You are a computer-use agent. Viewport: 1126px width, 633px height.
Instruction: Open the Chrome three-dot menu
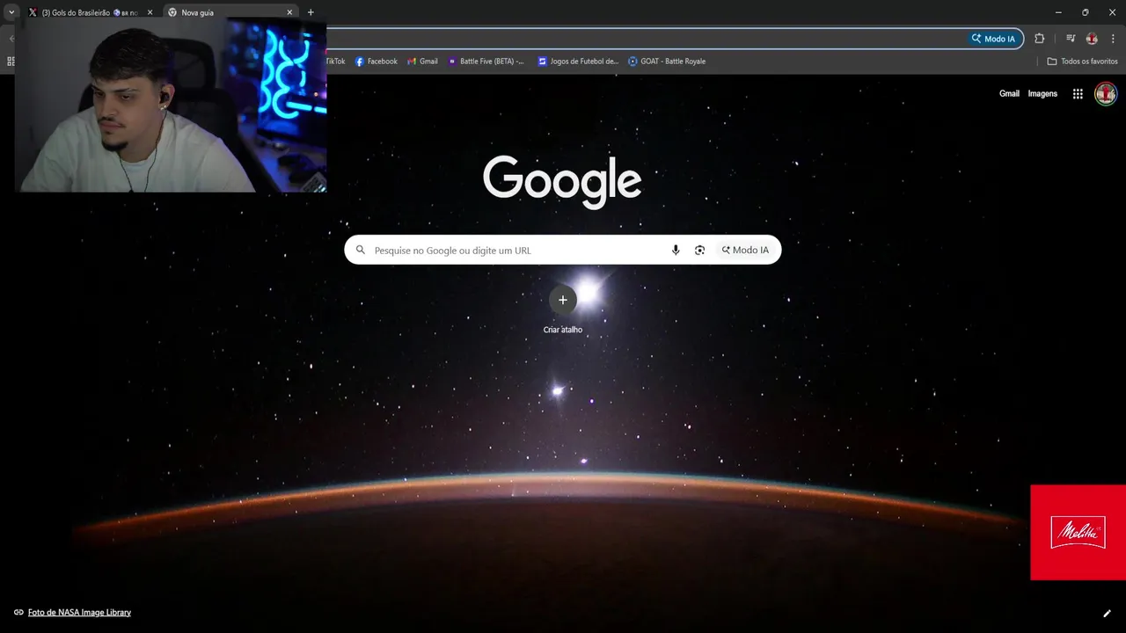[x=1114, y=39]
